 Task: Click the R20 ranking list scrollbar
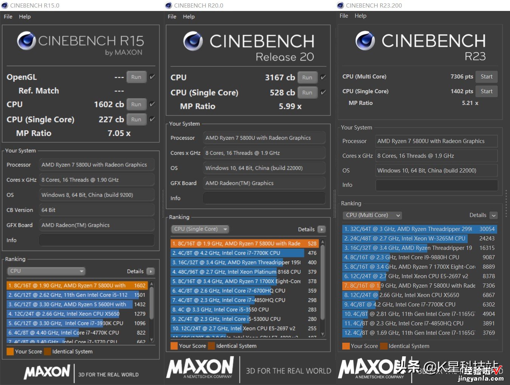tap(323, 287)
